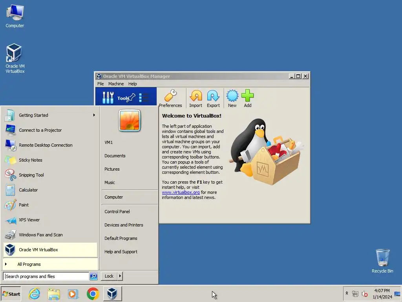Select the Recycle Bin icon
Image resolution: width=402 pixels, height=302 pixels.
382,261
